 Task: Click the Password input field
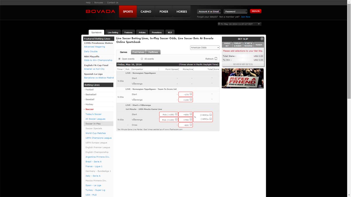(x=236, y=11)
